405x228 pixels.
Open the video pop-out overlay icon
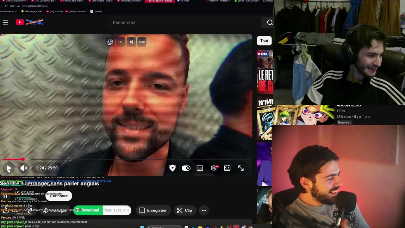click(110, 42)
